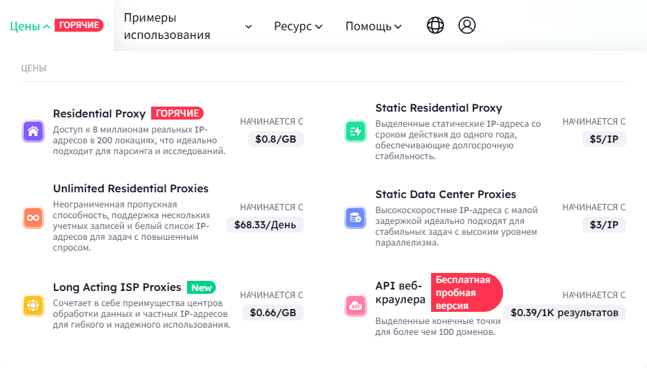Click the yellow globe Long Acting ISP icon
The width and height of the screenshot is (647, 368).
33,305
